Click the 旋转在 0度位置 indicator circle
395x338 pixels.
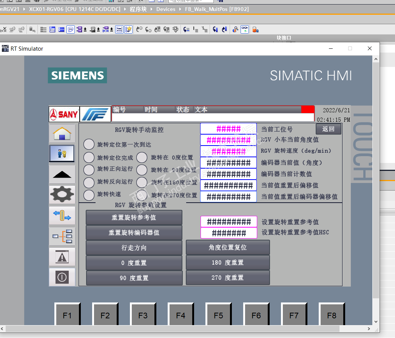tap(142, 157)
